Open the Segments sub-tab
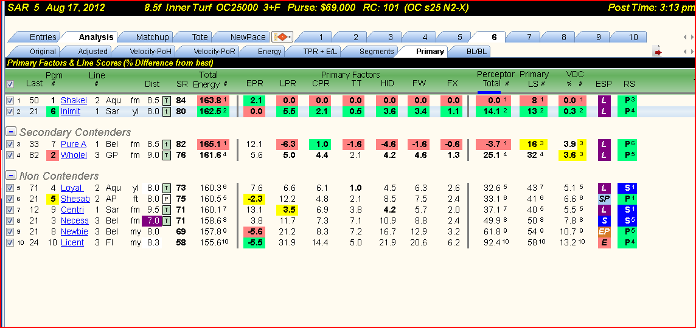Viewport: 696px width, 328px height. [376, 52]
